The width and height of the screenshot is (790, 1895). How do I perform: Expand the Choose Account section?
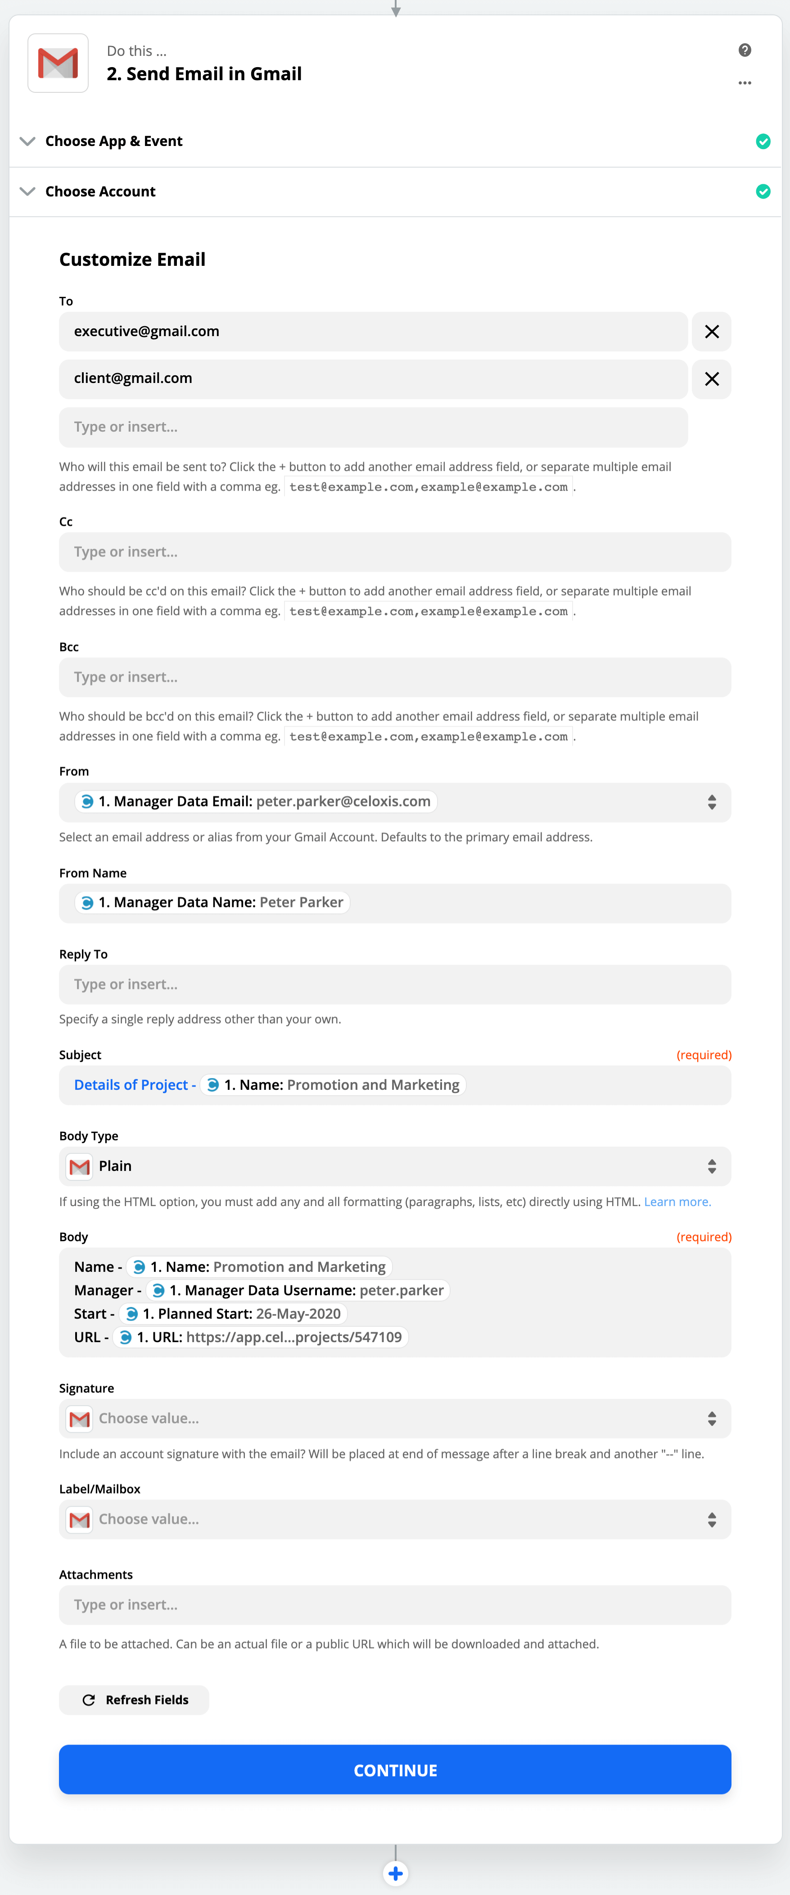tap(101, 191)
